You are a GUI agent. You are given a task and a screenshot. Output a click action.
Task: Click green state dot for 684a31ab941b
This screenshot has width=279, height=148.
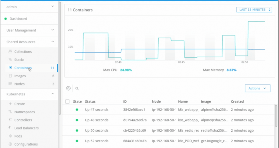pyautogui.click(x=77, y=141)
